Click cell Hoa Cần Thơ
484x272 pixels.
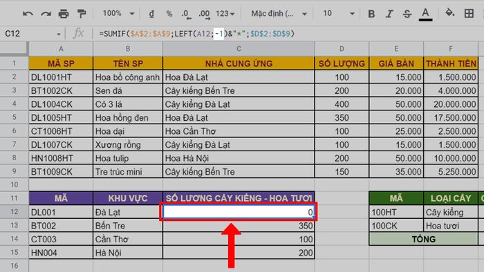pos(239,131)
